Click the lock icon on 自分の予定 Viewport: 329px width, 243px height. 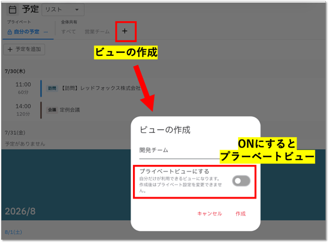pos(10,32)
